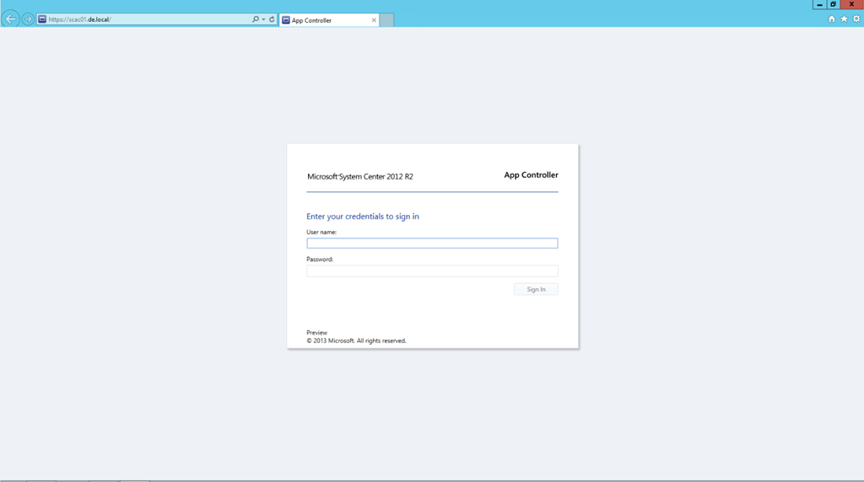Screen dimensions: 864x482
Task: Go back using the browser back arrow
Action: click(11, 19)
